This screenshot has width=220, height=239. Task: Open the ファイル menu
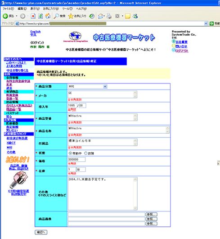[x=8, y=9]
